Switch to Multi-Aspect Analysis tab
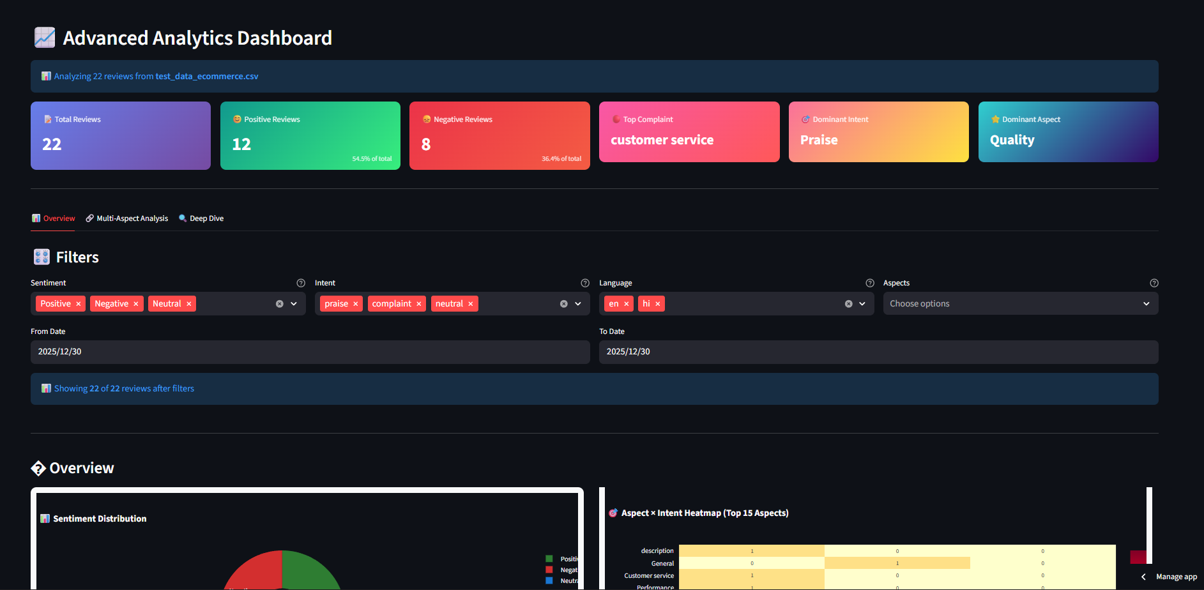 pyautogui.click(x=127, y=218)
